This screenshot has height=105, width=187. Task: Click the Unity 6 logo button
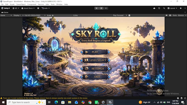click(x=5, y=8)
